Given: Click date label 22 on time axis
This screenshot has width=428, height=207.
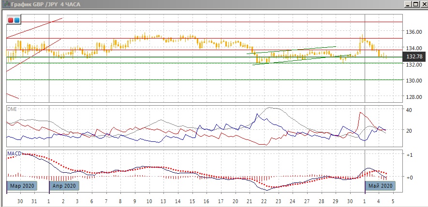Looking at the screenshot, I should coord(264,201).
